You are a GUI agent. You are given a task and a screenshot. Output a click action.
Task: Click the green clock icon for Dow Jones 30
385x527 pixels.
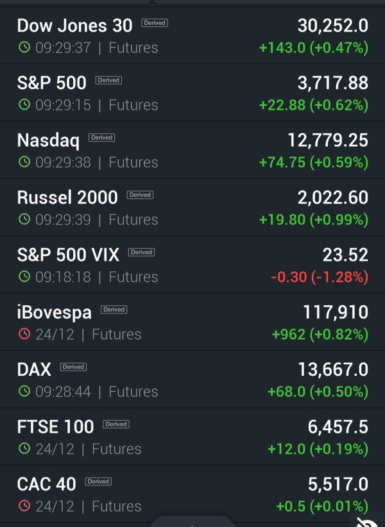[x=24, y=47]
